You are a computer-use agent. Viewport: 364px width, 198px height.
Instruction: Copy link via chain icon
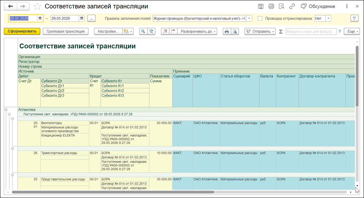point(292,7)
